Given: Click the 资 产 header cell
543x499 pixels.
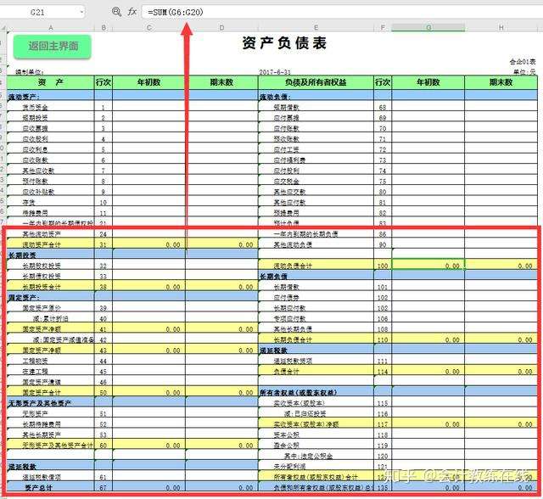Looking at the screenshot, I should [51, 82].
